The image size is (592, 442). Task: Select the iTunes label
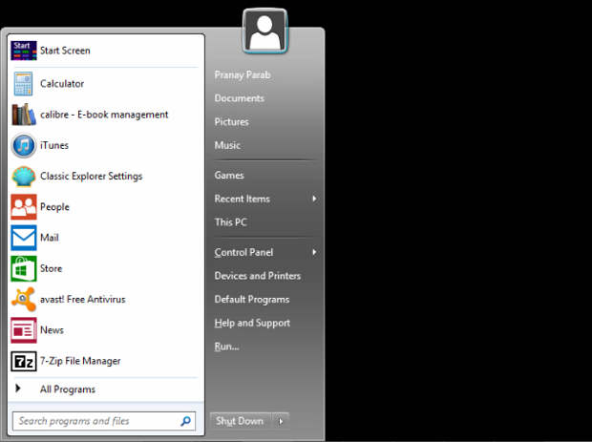(x=54, y=145)
